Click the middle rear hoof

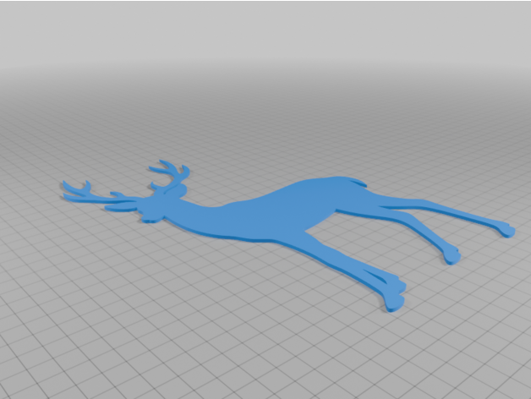pyautogui.click(x=452, y=254)
